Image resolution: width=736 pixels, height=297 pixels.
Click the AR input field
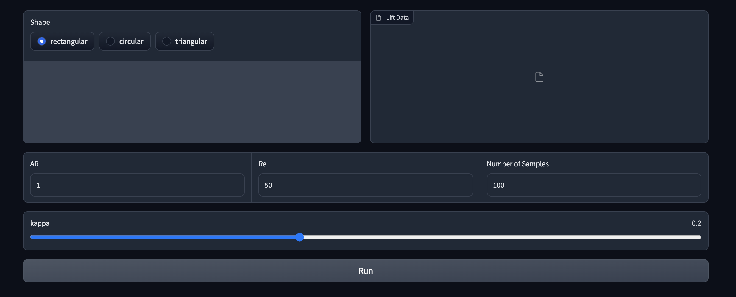click(137, 185)
